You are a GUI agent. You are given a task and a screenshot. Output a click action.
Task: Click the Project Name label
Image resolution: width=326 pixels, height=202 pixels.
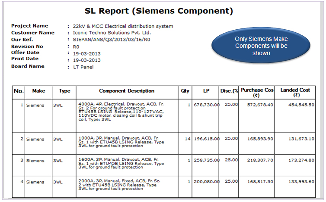tap(29, 26)
